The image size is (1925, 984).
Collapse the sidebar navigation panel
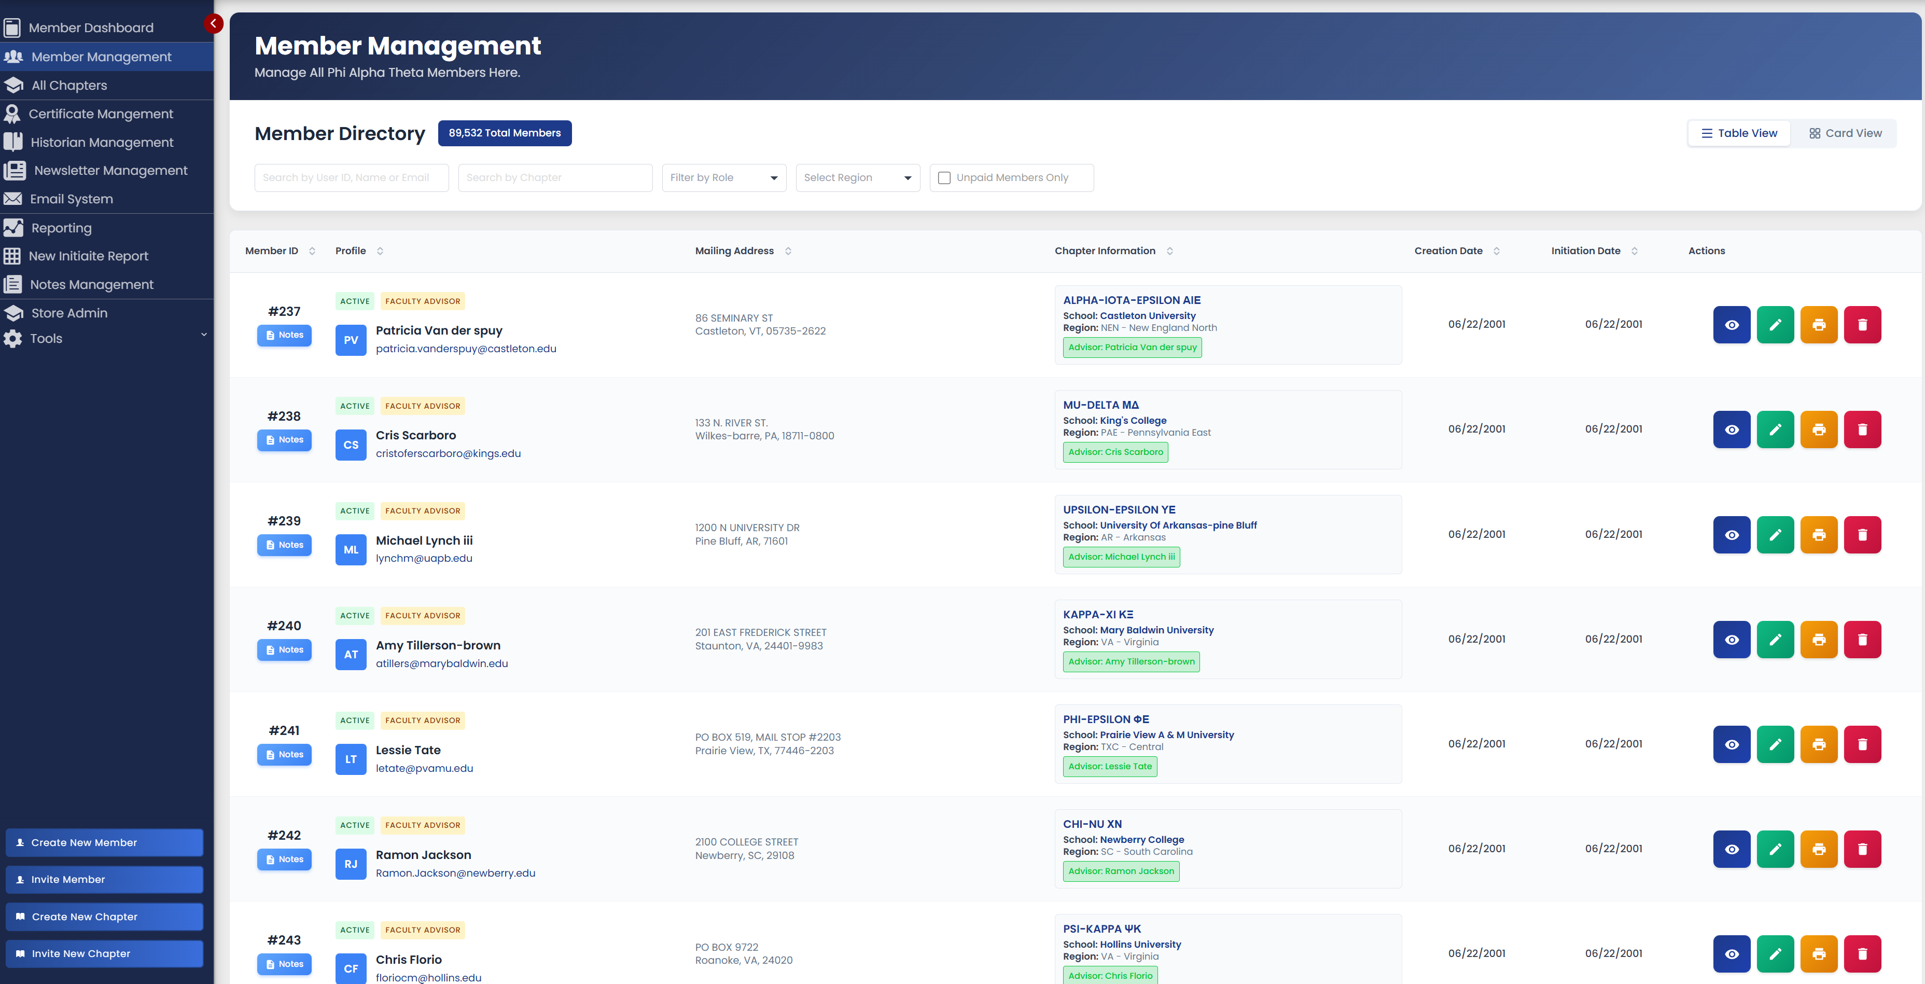click(x=213, y=23)
